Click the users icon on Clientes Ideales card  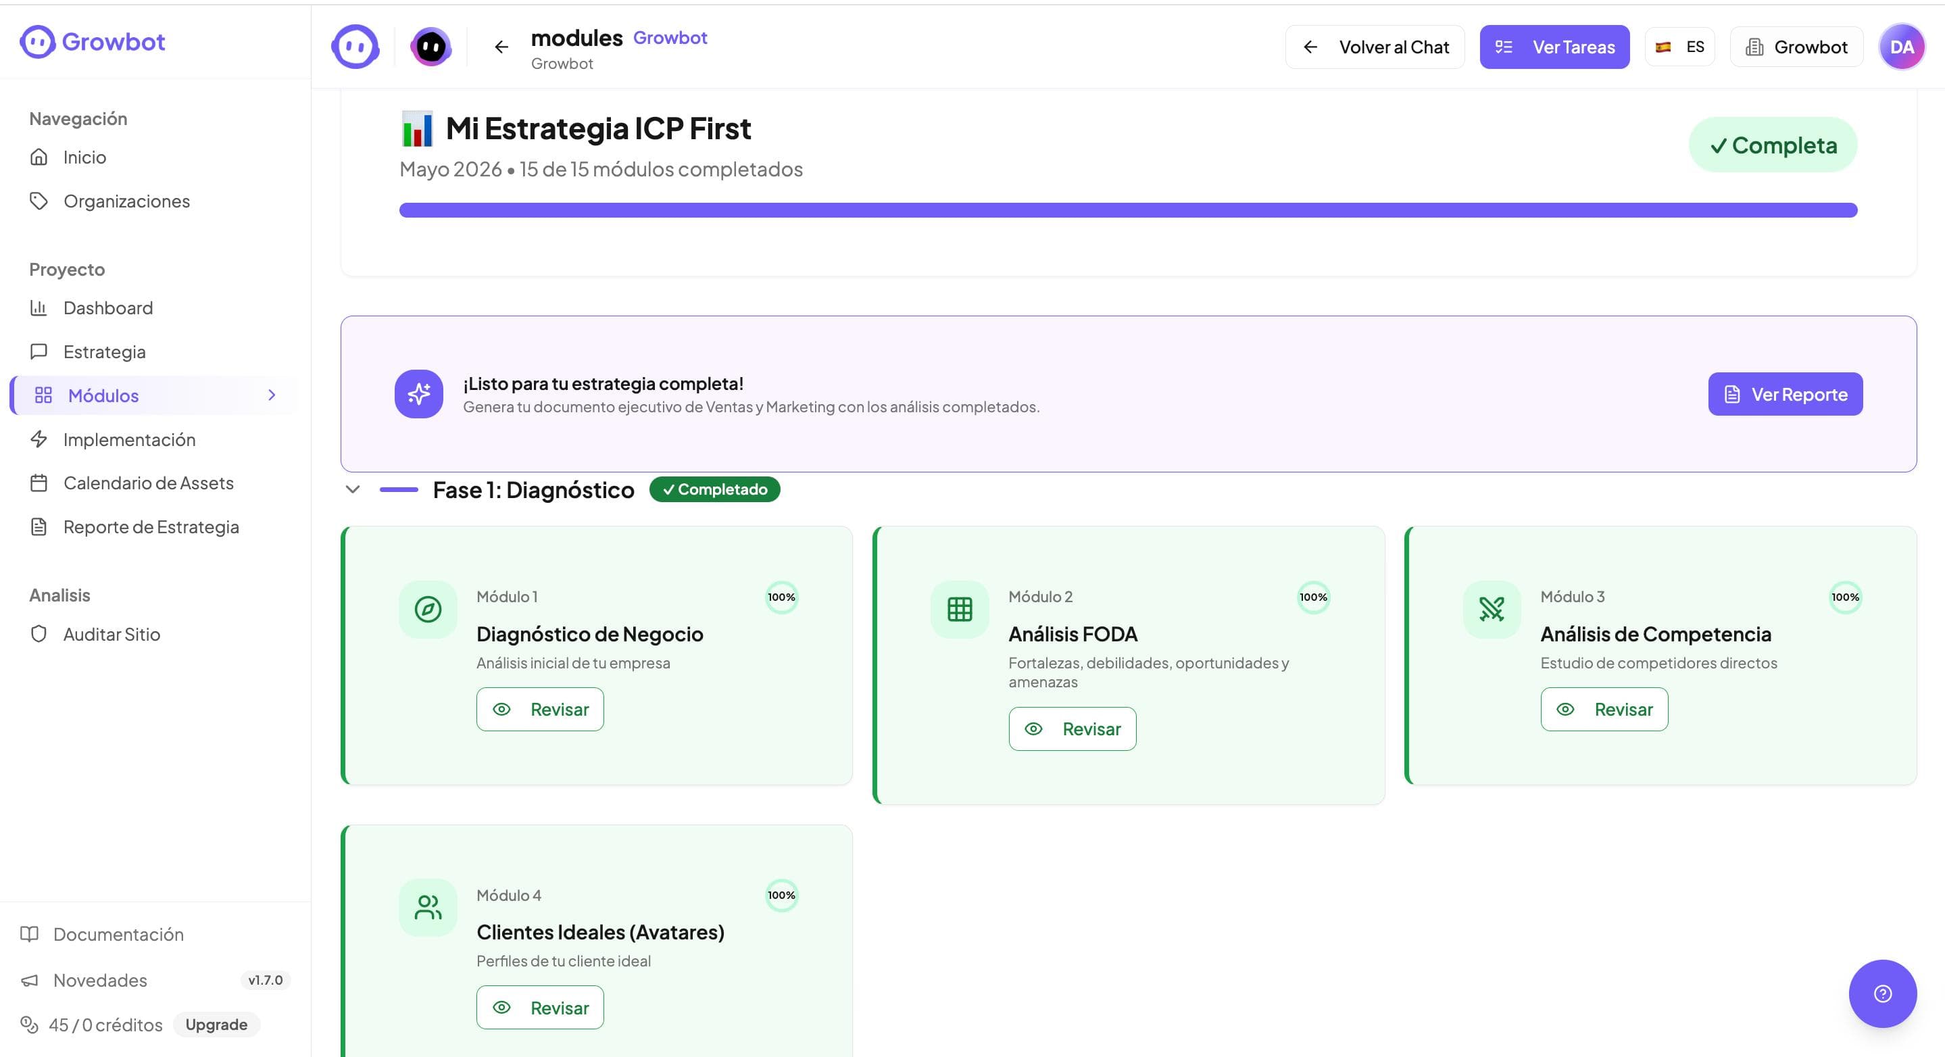[428, 908]
